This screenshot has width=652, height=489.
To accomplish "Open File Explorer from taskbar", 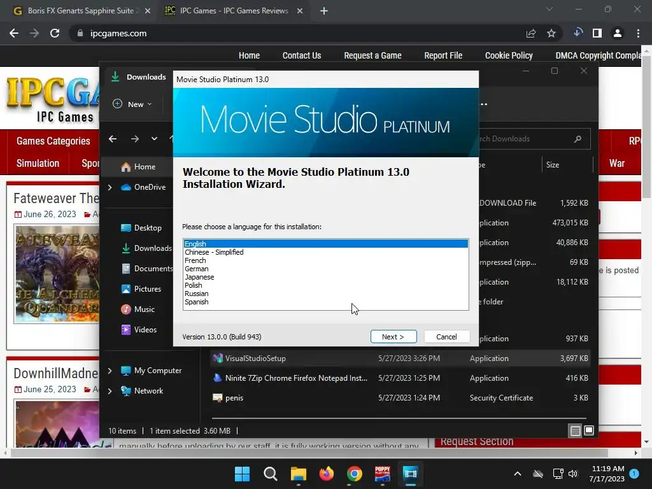I will [298, 474].
